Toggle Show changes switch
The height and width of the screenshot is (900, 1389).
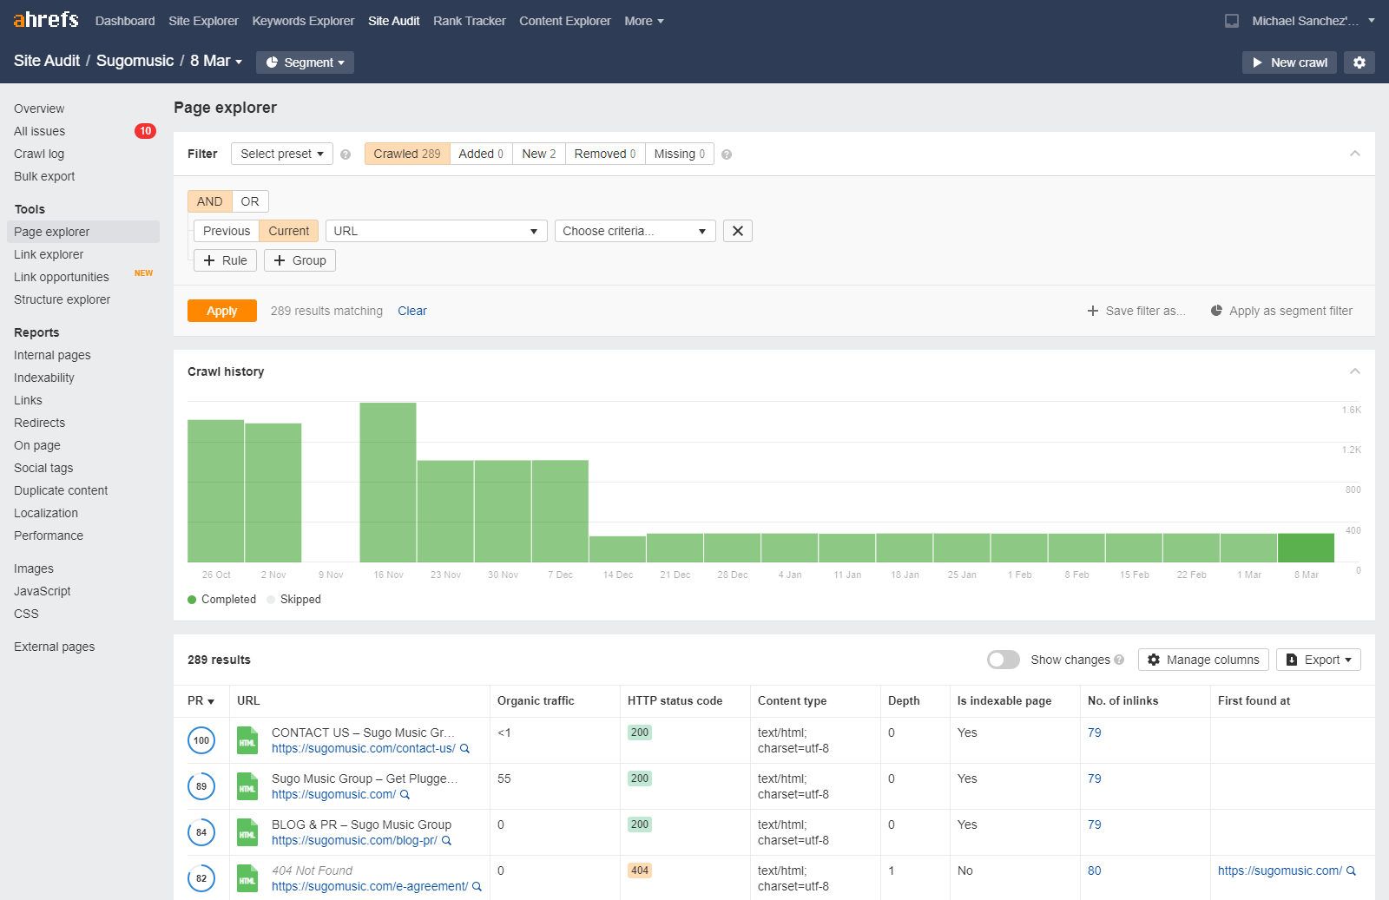click(x=1004, y=660)
